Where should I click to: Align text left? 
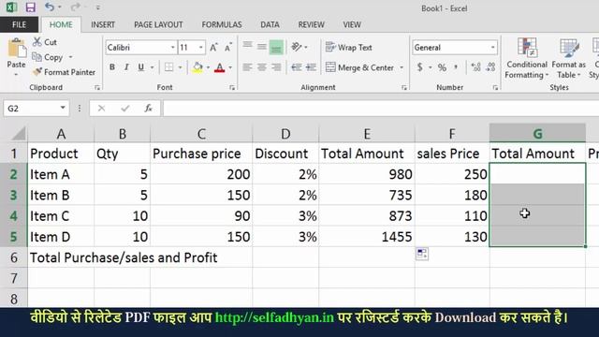(247, 67)
